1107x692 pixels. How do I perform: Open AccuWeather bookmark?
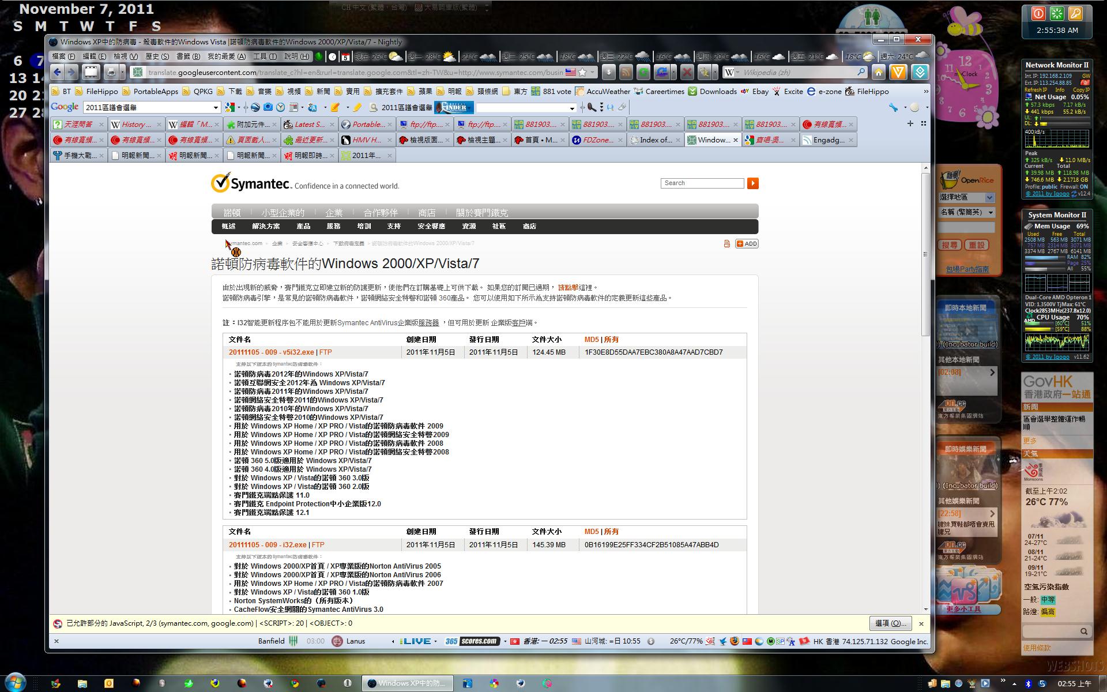coord(603,91)
